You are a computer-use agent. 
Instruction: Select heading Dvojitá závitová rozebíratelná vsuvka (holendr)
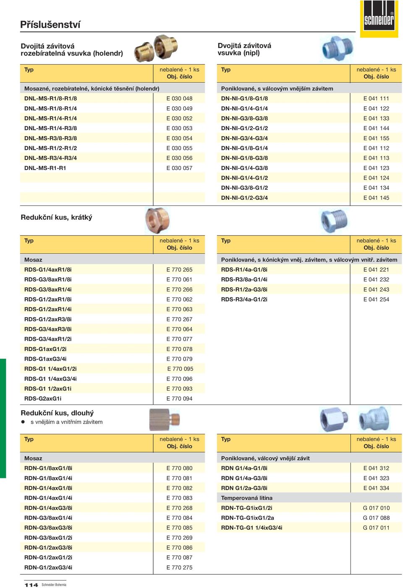click(x=72, y=50)
